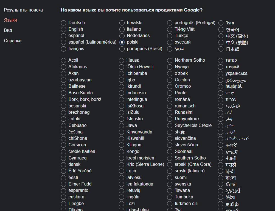Viewport: 275px width, 211px height.
Task: Select the 日本語 radio button
Action: pyautogui.click(x=221, y=49)
